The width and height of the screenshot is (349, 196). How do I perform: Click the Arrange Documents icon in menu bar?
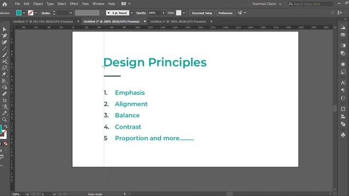(x=124, y=4)
